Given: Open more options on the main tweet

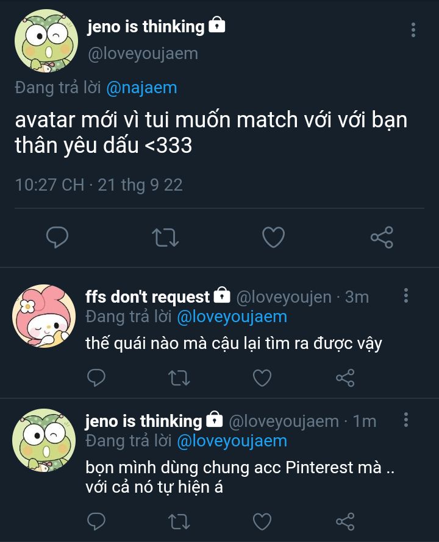Looking at the screenshot, I should 413,29.
